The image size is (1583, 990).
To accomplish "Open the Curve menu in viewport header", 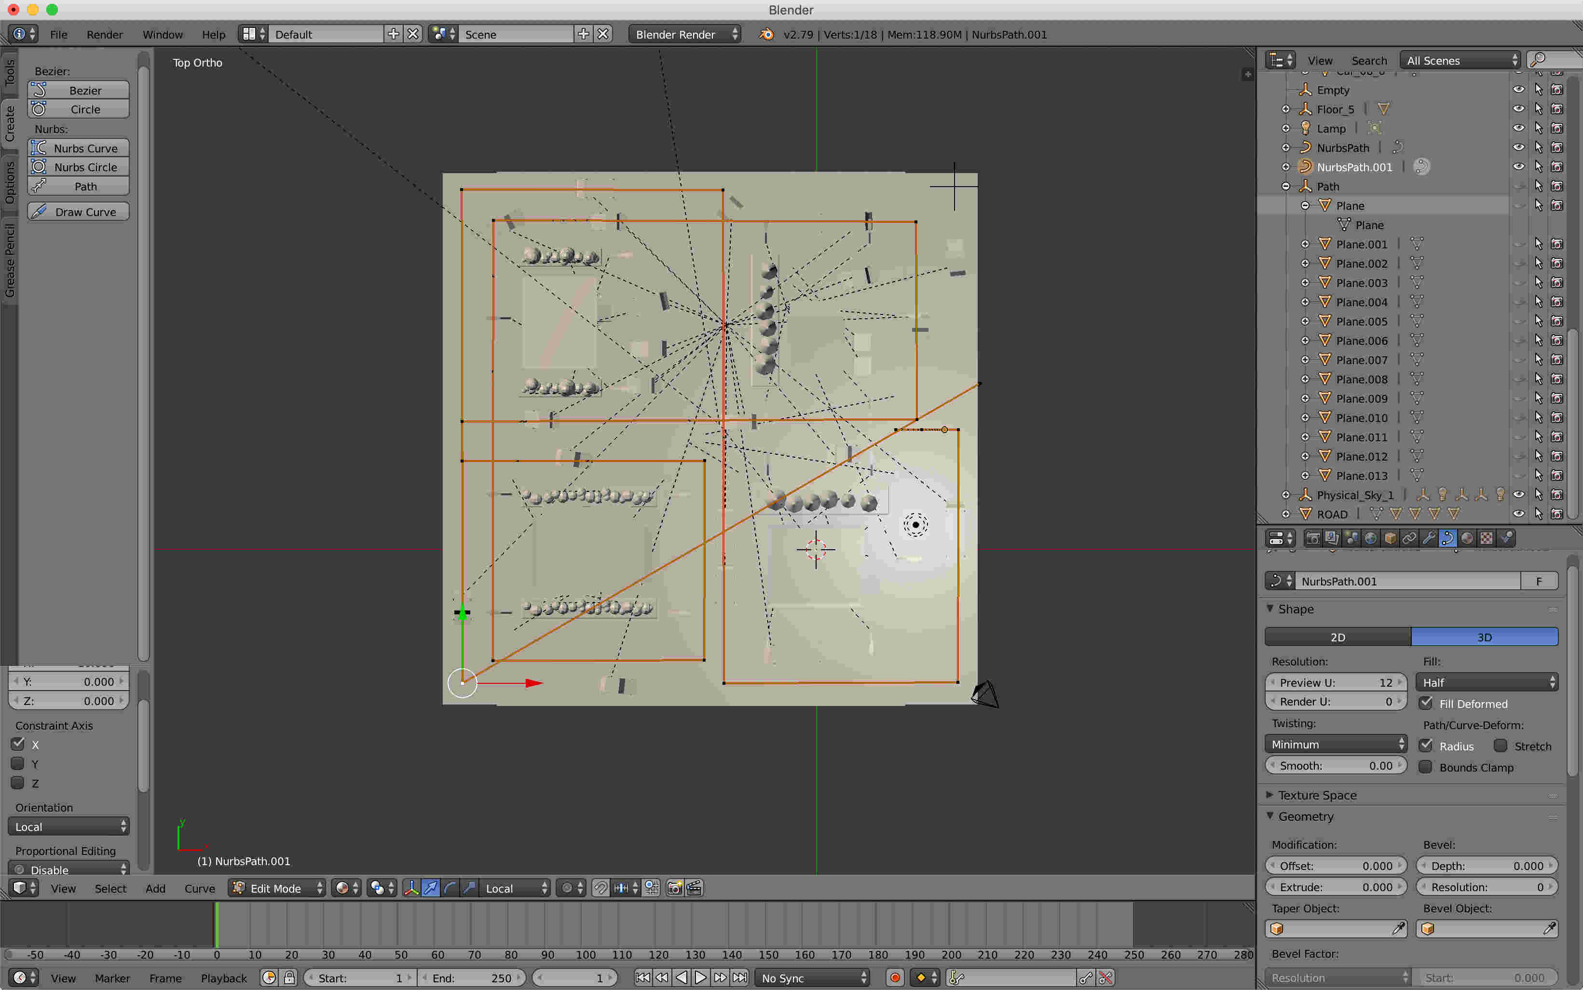I will 199,888.
